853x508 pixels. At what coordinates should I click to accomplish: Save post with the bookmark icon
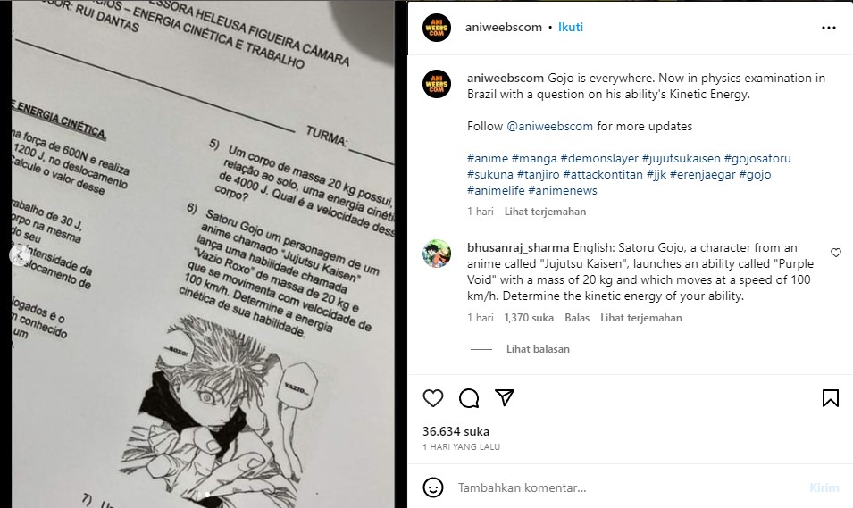830,398
